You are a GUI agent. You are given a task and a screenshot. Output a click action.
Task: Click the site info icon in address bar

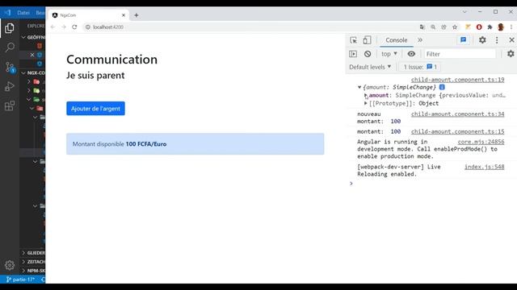(x=88, y=27)
